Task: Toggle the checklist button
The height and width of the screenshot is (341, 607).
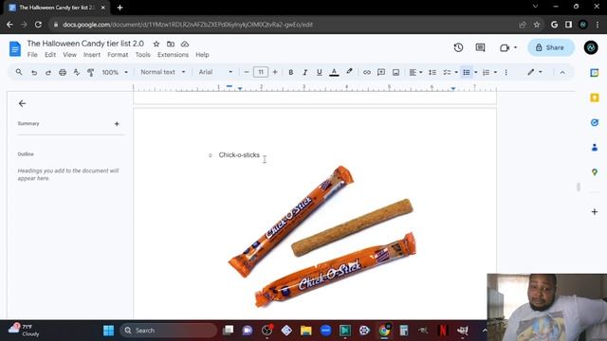Action: tap(447, 72)
